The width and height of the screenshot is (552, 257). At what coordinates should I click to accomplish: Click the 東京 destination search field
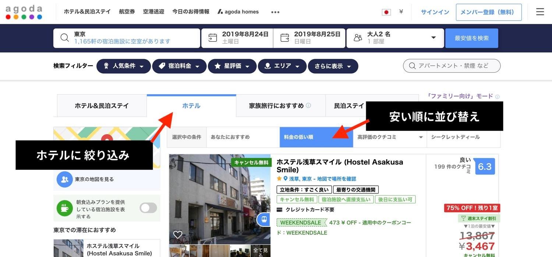point(127,38)
